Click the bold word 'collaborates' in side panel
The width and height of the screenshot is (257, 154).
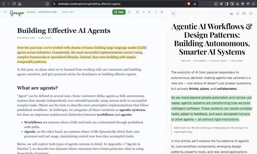point(226,89)
